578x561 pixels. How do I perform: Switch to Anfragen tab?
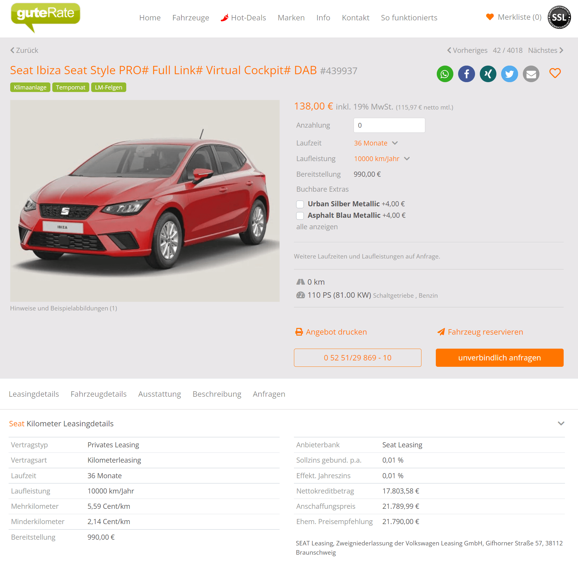pos(269,394)
